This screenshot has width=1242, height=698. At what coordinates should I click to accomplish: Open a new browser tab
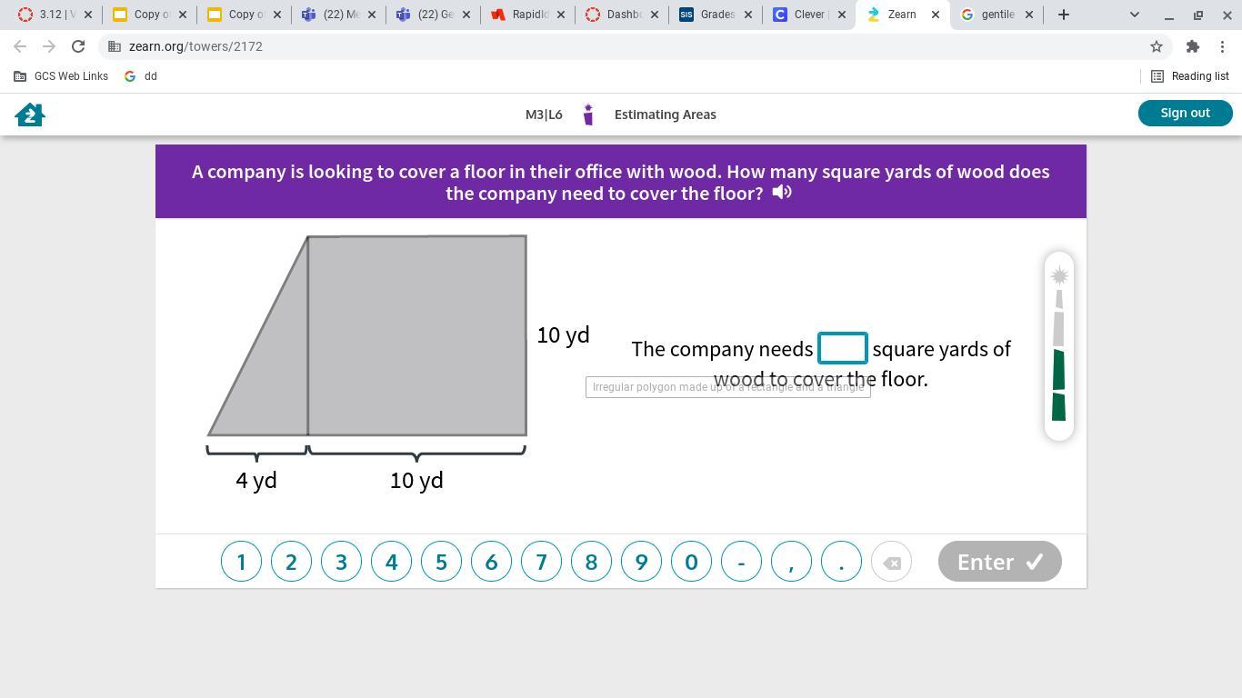(1064, 15)
